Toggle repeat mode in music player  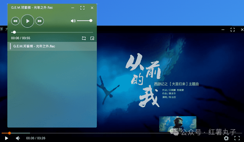(x=84, y=38)
